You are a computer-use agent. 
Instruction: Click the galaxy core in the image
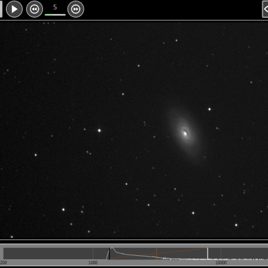pos(185,133)
